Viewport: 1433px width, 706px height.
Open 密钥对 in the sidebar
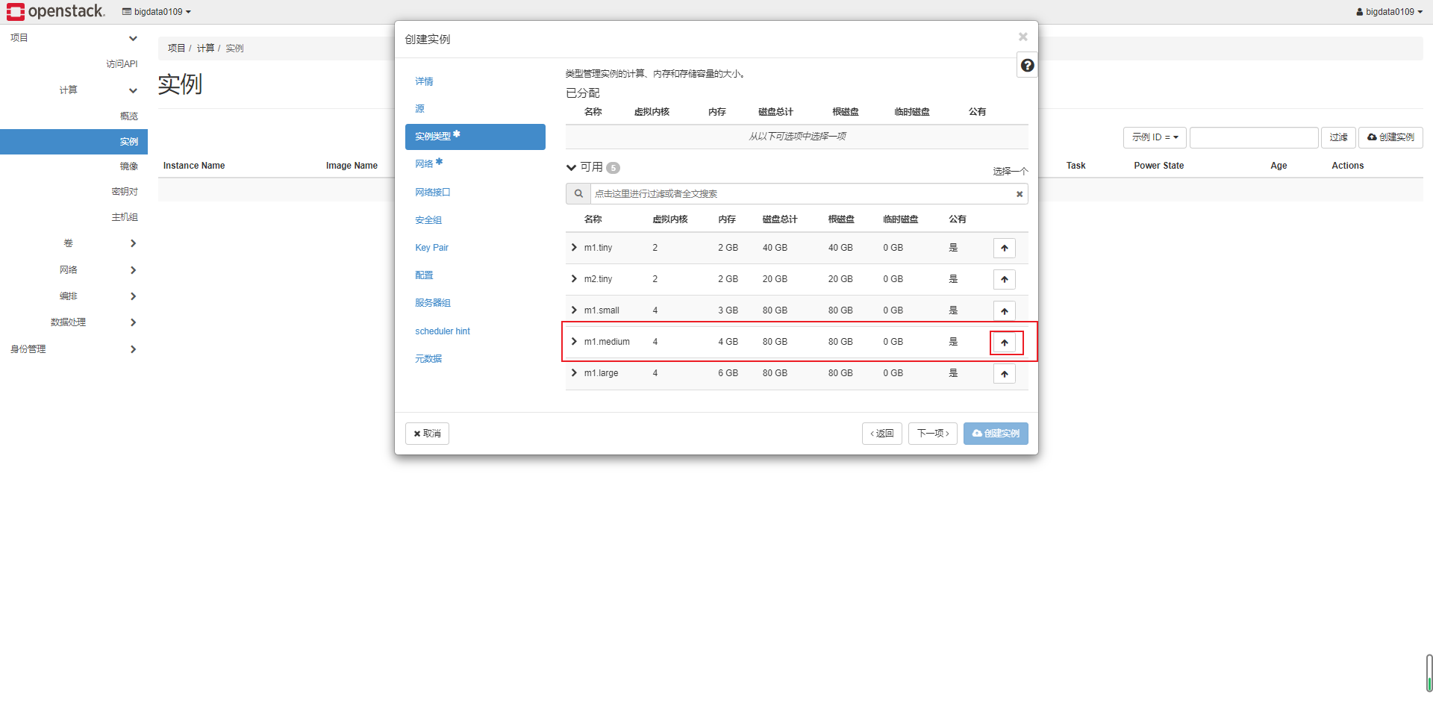(125, 192)
